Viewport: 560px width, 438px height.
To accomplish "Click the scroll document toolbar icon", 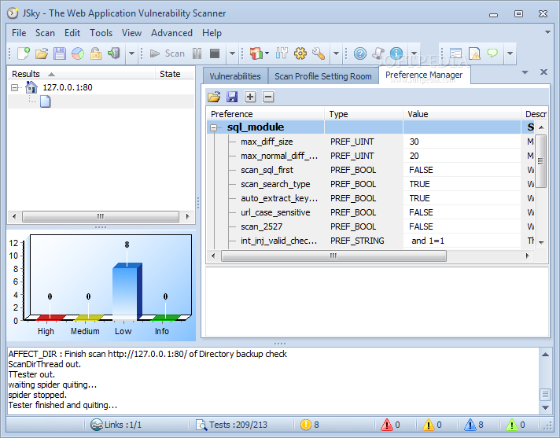I will point(378,53).
